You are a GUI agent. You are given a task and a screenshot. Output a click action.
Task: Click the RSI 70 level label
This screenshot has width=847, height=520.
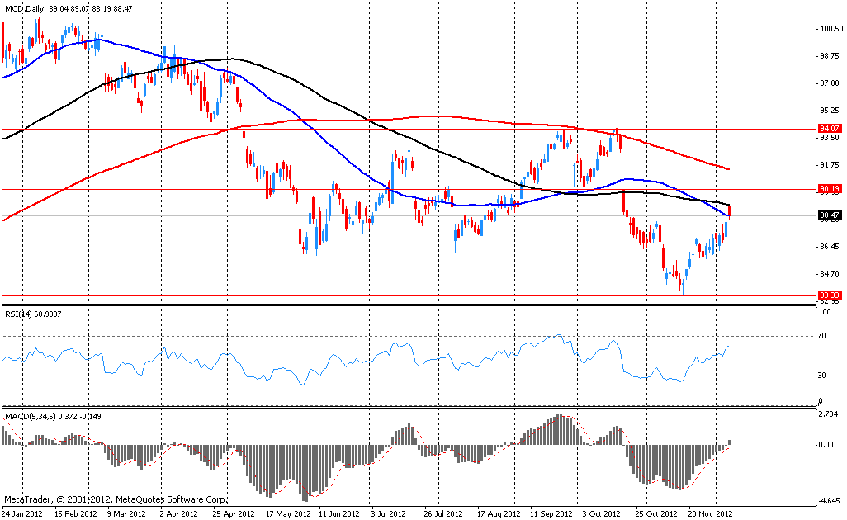[821, 336]
